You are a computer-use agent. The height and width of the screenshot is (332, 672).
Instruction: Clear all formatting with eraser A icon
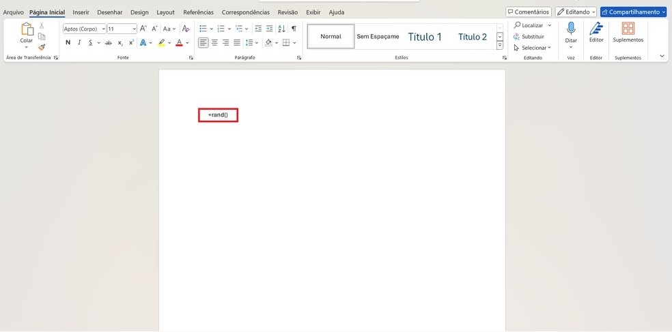point(186,29)
